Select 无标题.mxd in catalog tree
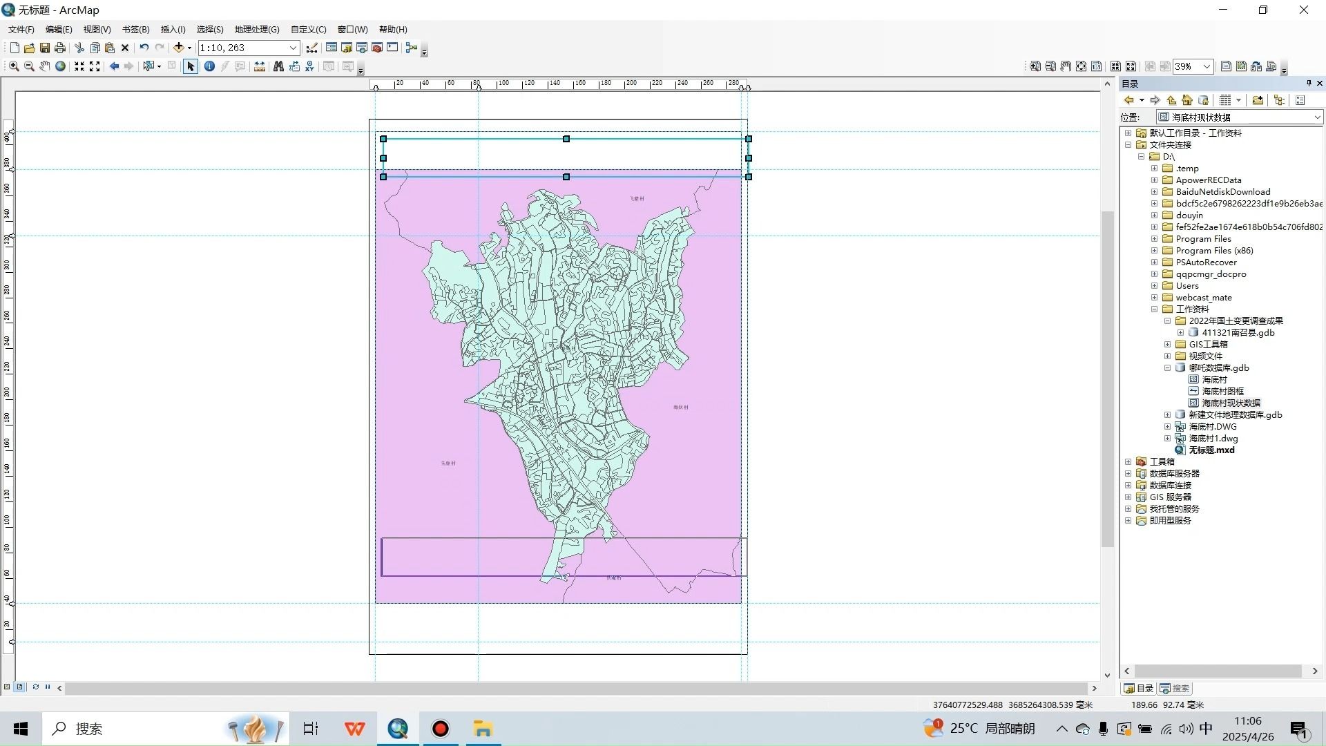The height and width of the screenshot is (746, 1326). (1211, 450)
